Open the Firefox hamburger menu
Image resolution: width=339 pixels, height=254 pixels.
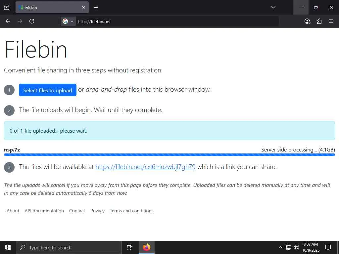[x=331, y=21]
